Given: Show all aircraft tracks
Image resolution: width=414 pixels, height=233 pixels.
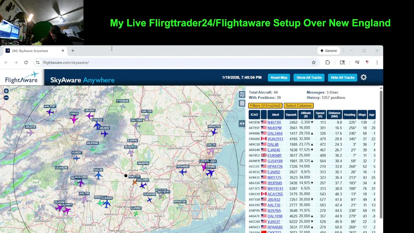Looking at the screenshot, I should coord(309,77).
